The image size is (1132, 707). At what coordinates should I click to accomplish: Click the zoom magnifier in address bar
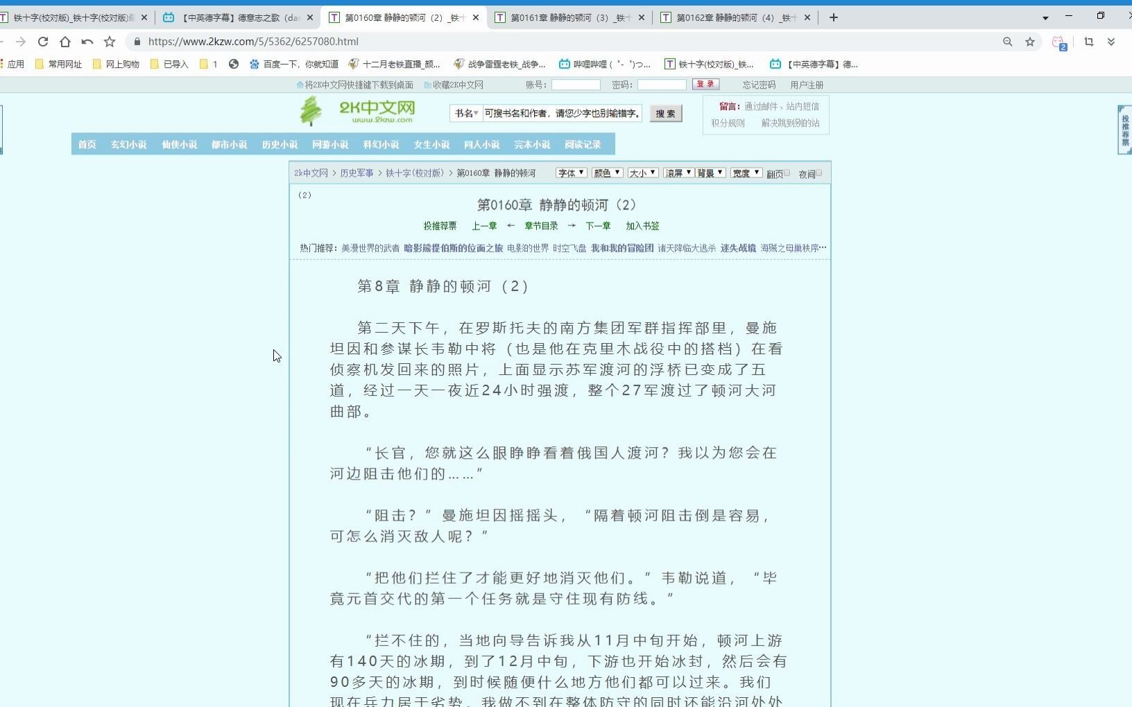click(x=1008, y=42)
